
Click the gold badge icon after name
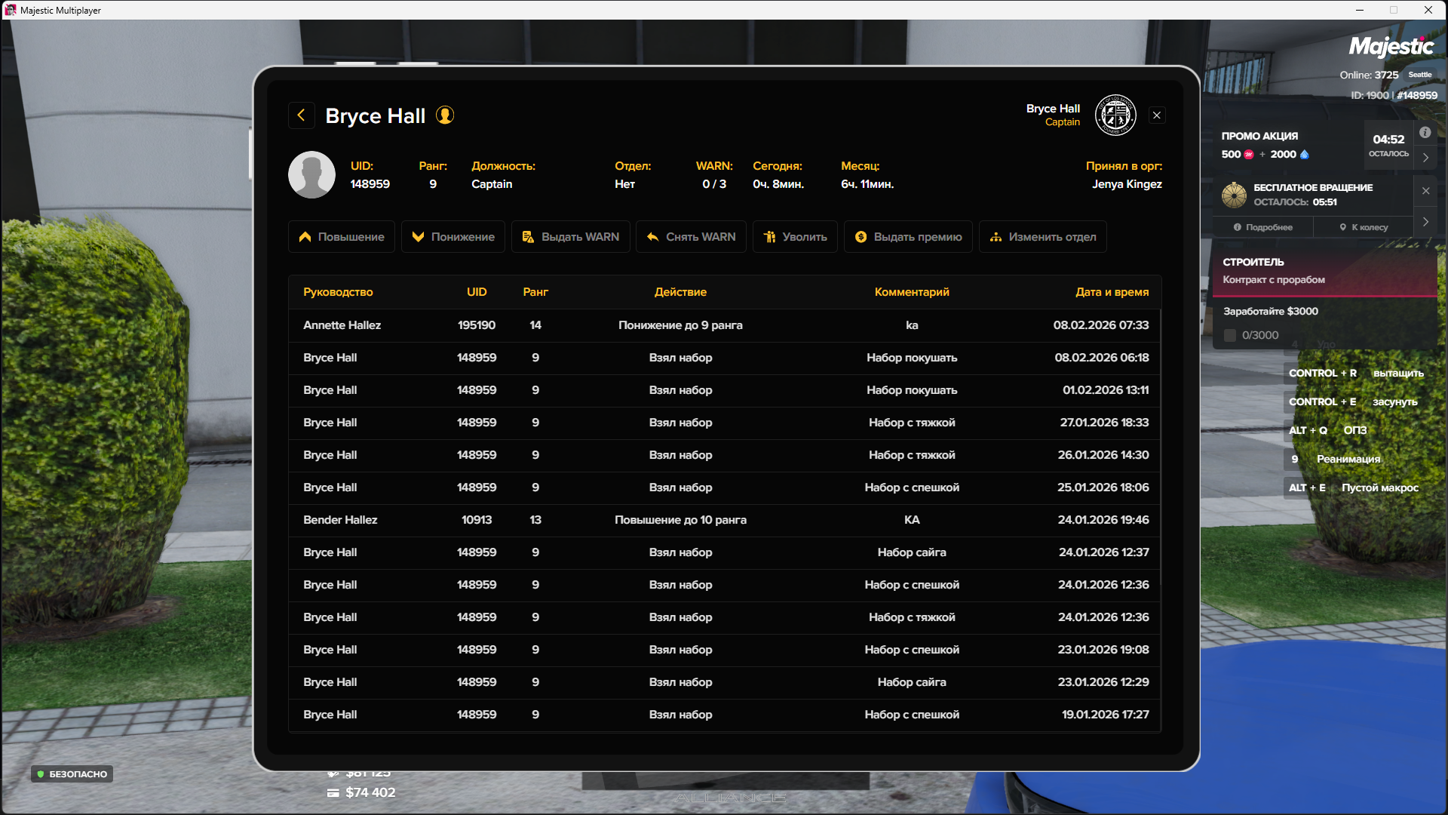445,115
